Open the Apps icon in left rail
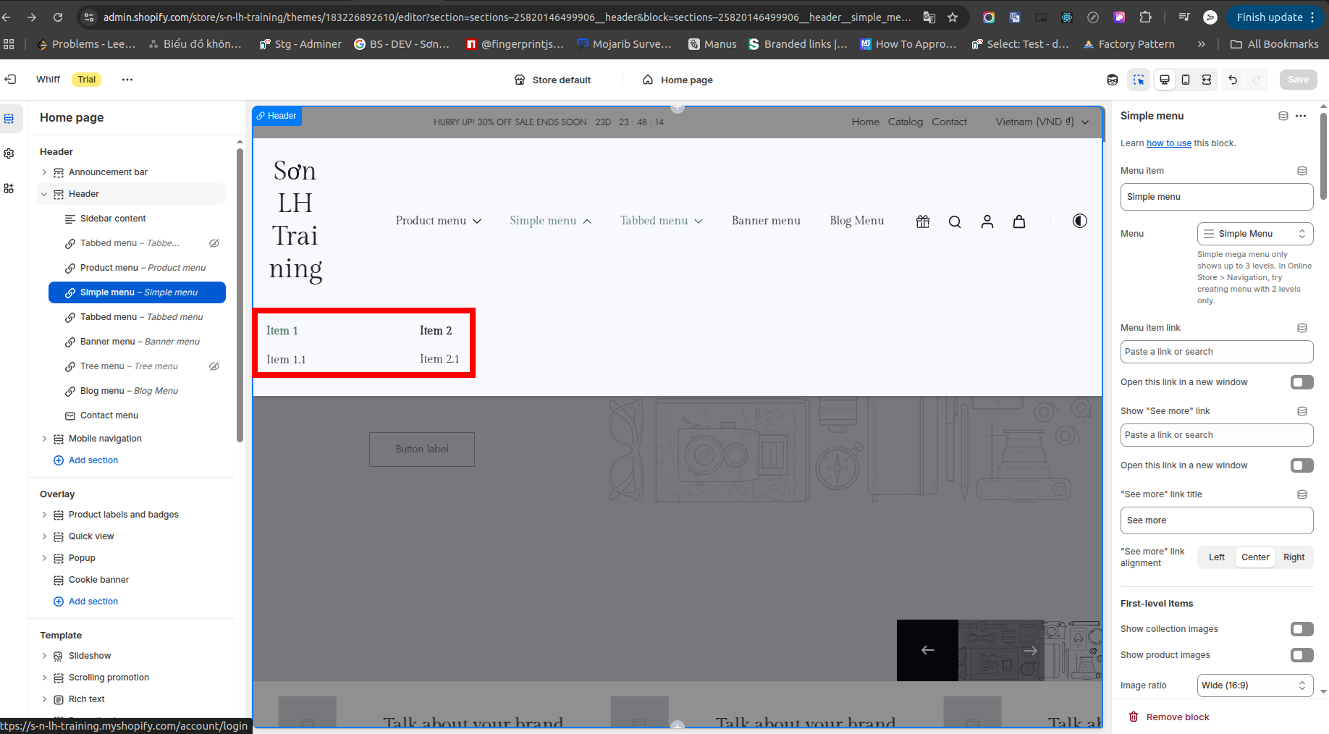This screenshot has width=1329, height=734. tap(9, 188)
